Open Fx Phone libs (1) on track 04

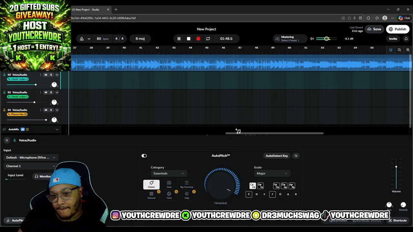tap(17, 114)
